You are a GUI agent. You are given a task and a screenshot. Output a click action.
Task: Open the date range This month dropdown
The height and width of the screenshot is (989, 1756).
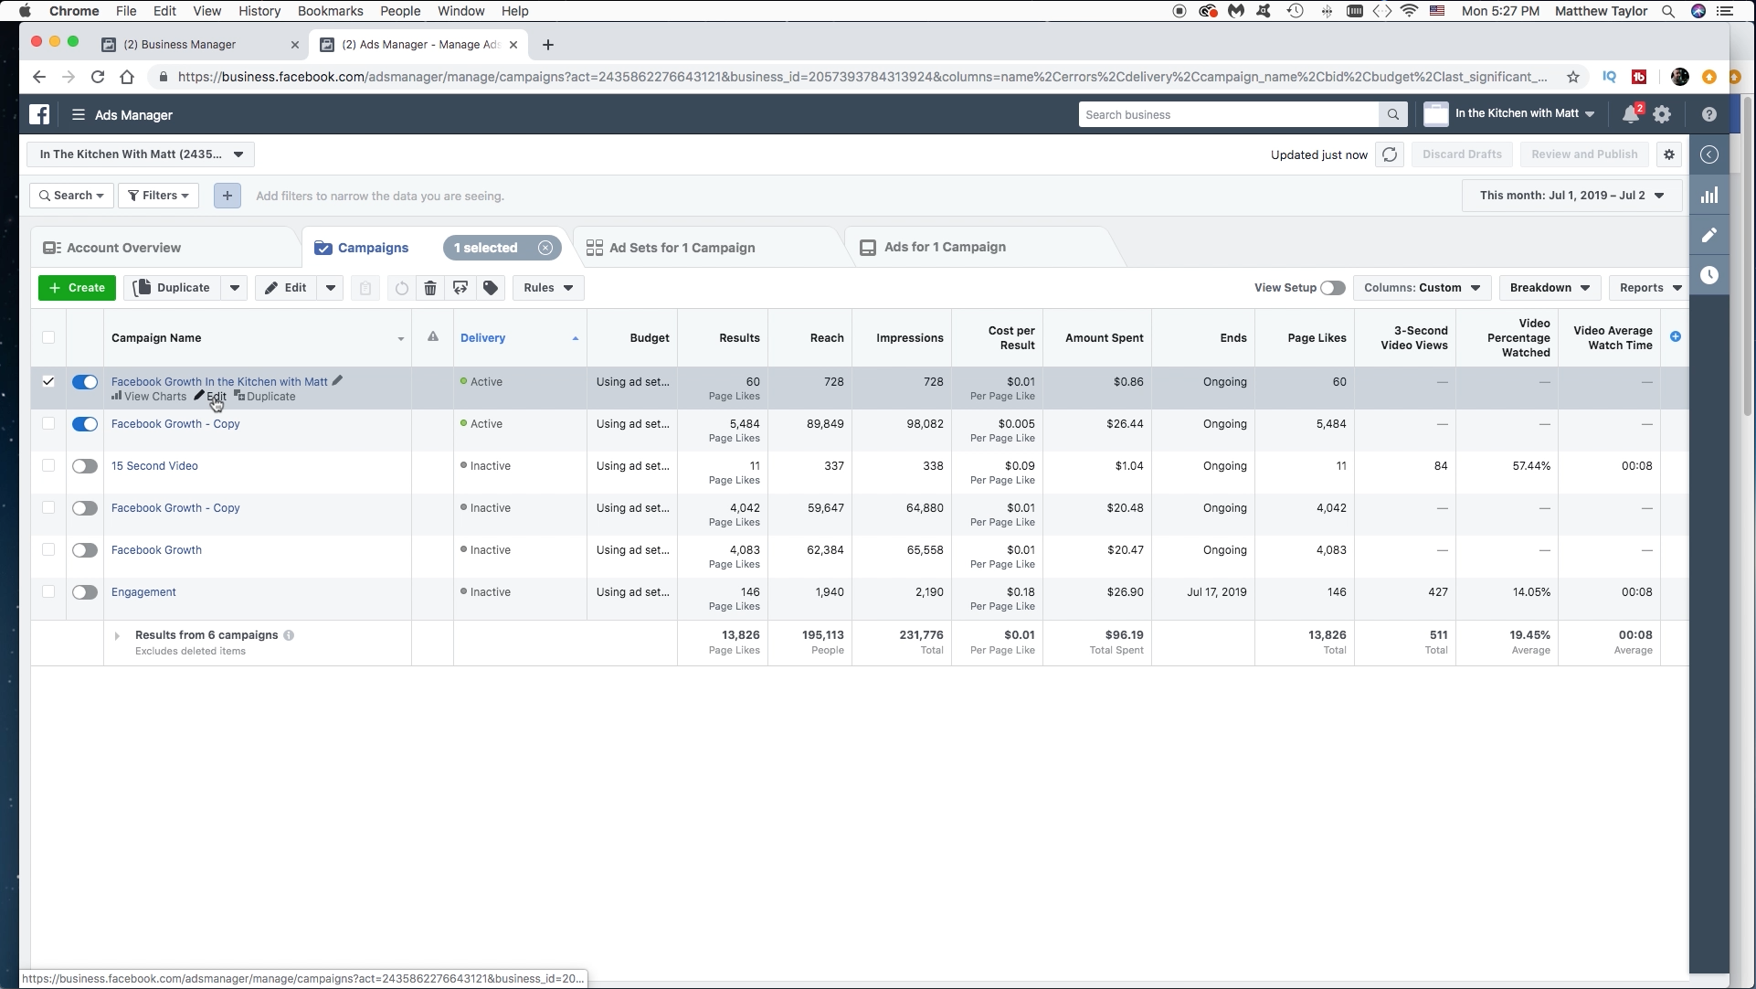[x=1571, y=196]
